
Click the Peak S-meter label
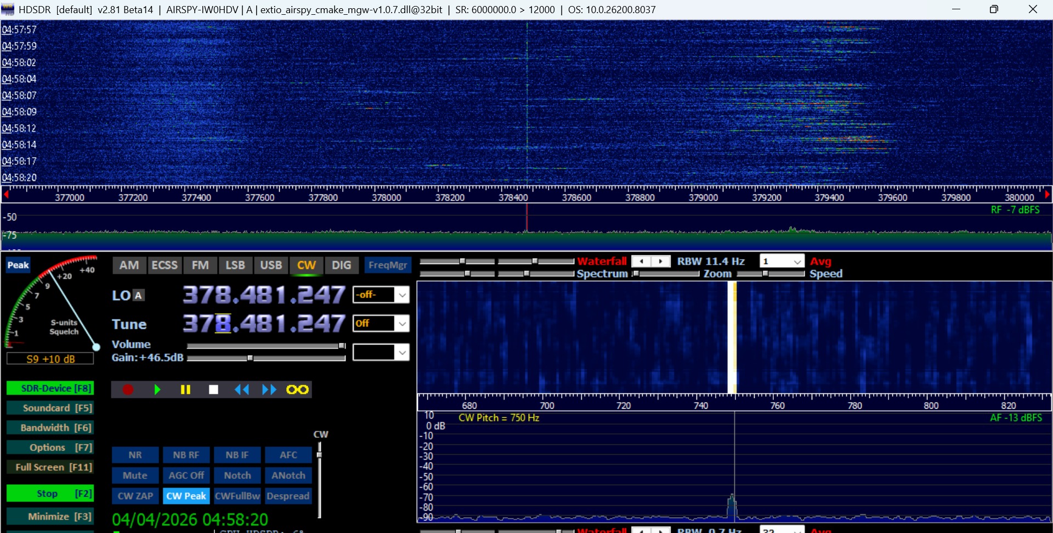click(x=18, y=265)
